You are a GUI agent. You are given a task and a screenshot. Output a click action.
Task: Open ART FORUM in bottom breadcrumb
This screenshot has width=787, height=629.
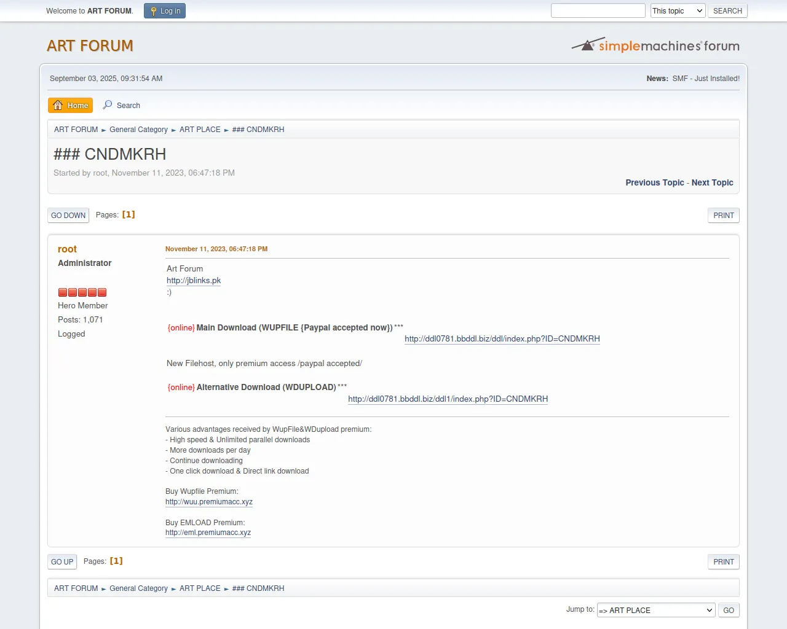coord(76,588)
